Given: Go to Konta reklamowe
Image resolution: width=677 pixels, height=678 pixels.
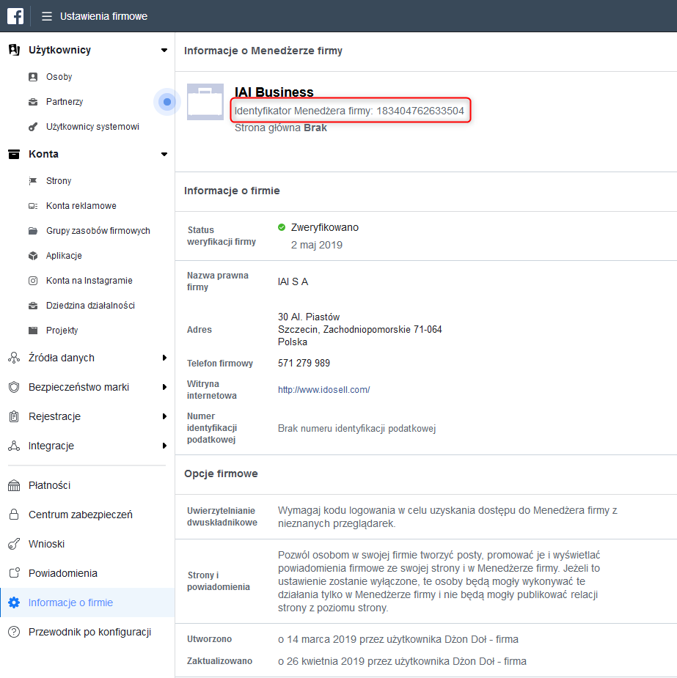Looking at the screenshot, I should click(x=81, y=206).
